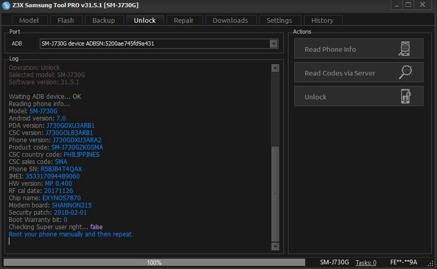Click the log scrollbar up arrow

click(x=275, y=68)
